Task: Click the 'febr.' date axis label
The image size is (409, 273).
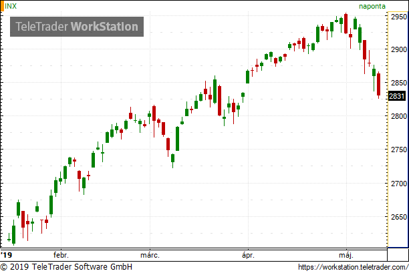Action: (x=61, y=255)
